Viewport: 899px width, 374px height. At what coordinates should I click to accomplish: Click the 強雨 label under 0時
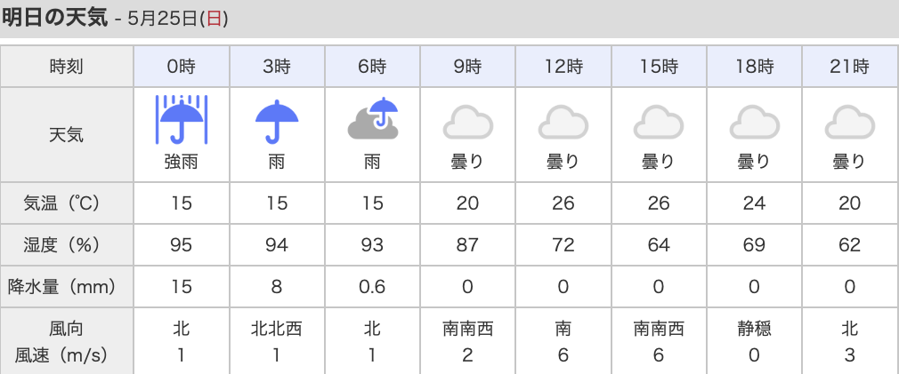click(x=182, y=163)
